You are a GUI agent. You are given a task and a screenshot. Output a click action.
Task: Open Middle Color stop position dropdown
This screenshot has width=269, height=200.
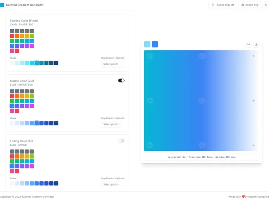[x=111, y=124]
